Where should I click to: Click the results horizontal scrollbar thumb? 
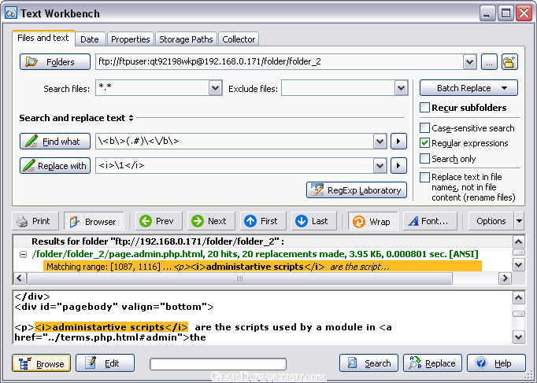(239, 278)
